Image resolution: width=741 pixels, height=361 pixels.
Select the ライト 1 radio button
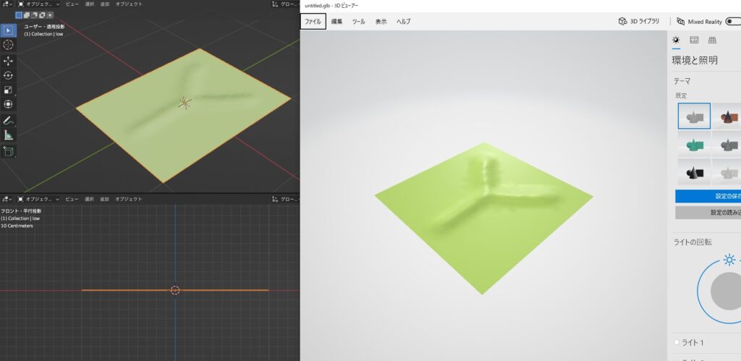pyautogui.click(x=677, y=342)
